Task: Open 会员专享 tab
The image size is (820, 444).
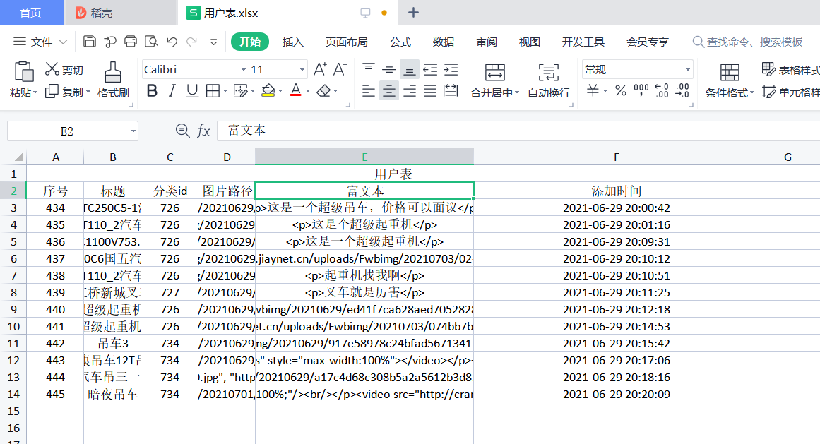Action: 648,42
